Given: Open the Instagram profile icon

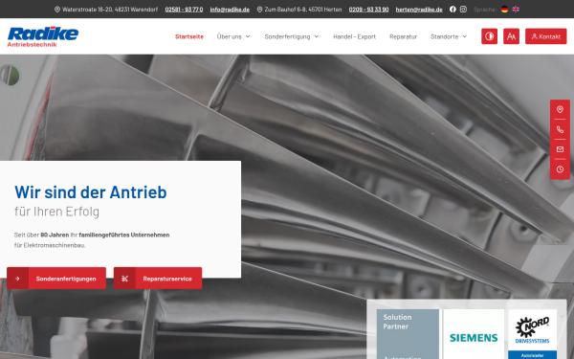Looking at the screenshot, I should [463, 10].
